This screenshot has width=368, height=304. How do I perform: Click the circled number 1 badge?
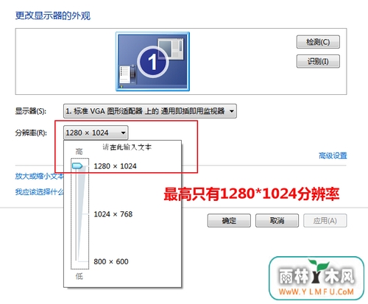point(153,62)
